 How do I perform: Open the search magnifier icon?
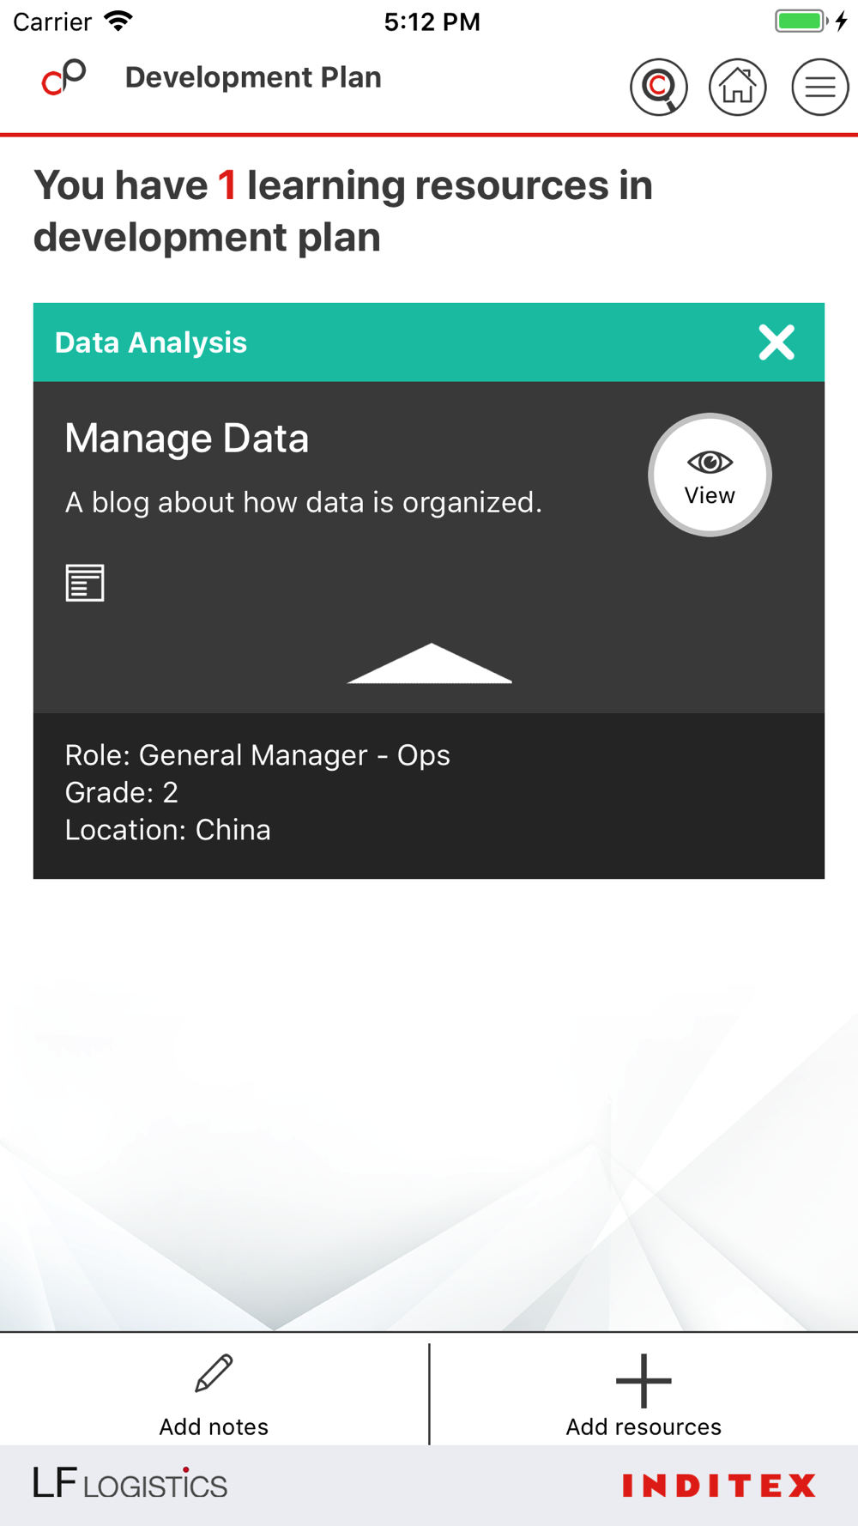click(x=658, y=87)
